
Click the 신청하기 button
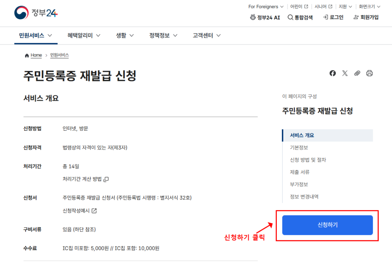point(327,225)
